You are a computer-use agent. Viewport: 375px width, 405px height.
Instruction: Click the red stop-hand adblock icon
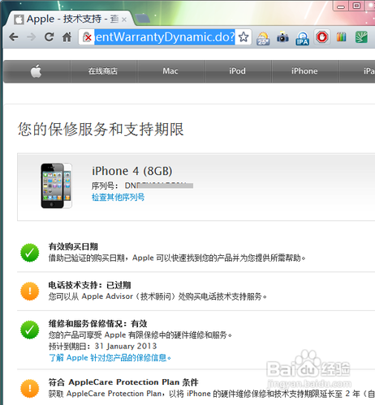click(x=321, y=37)
